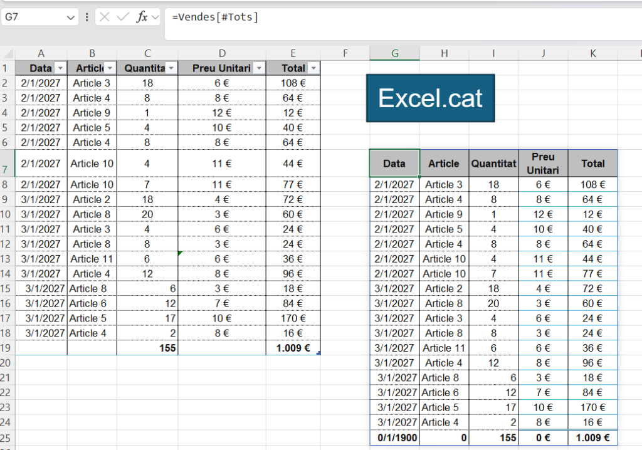This screenshot has height=450, width=642.
Task: Select row 19 header
Action: (x=6, y=348)
